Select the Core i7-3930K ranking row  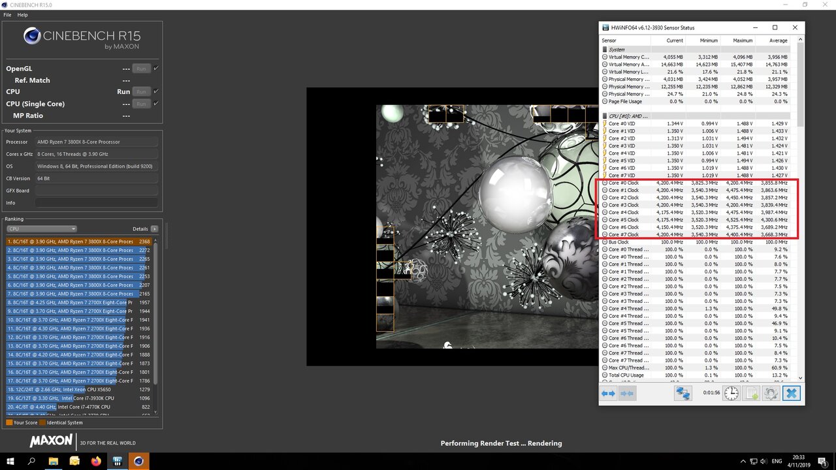pyautogui.click(x=79, y=398)
